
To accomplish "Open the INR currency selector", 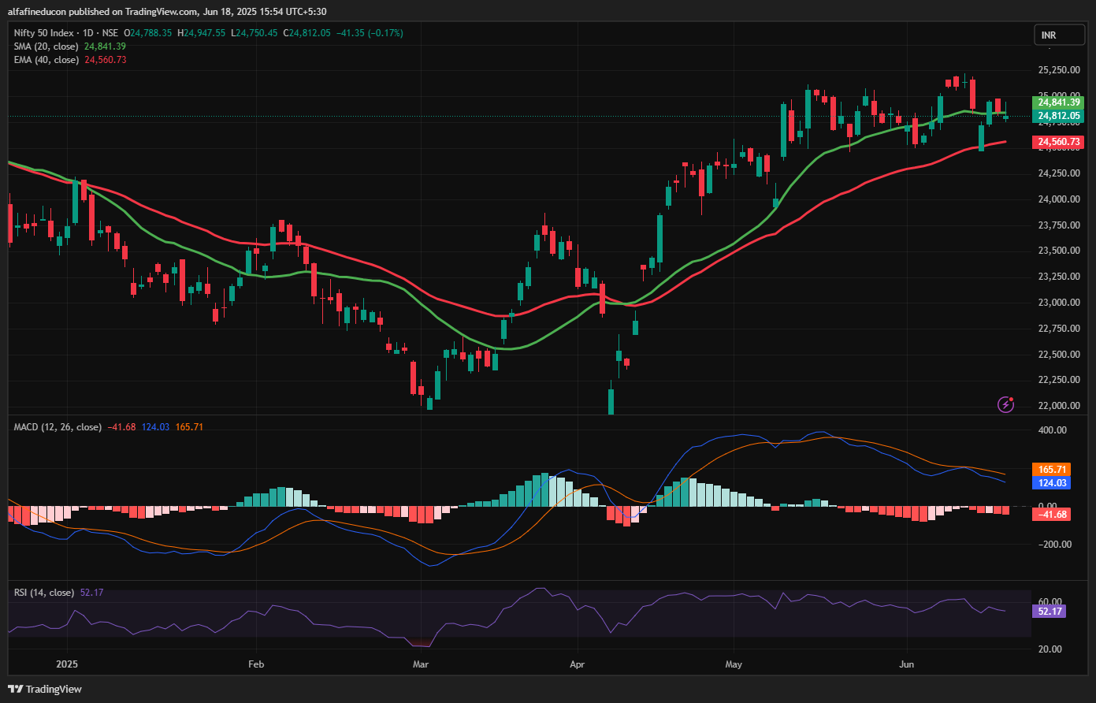I will [x=1061, y=35].
